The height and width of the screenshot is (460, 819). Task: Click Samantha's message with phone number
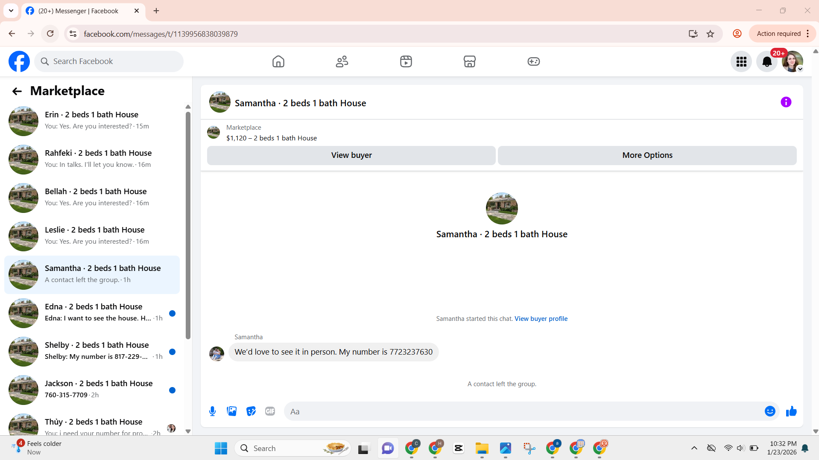click(333, 352)
